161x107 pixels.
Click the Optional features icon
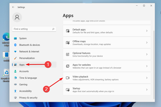pyautogui.click(x=68, y=54)
